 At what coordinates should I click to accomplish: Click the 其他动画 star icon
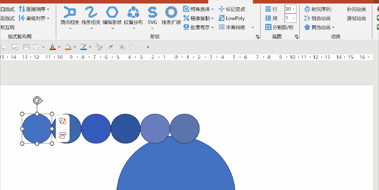tap(307, 27)
